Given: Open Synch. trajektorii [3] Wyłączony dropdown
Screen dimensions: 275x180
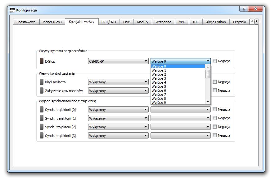Looking at the screenshot, I should click(118, 135).
